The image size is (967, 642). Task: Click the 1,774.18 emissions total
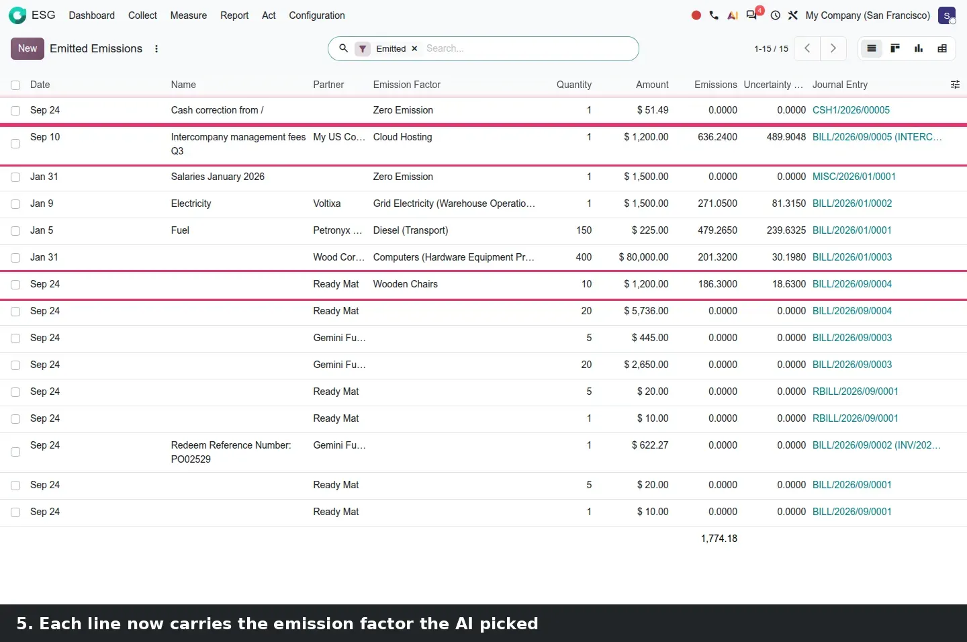(x=719, y=539)
